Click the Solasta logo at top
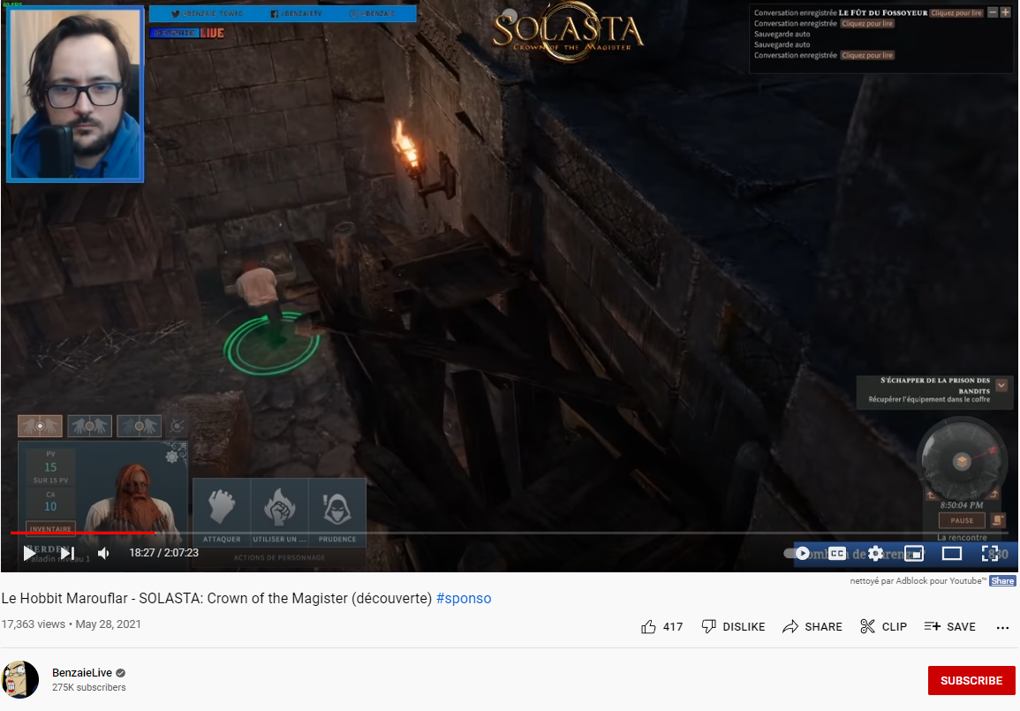The height and width of the screenshot is (711, 1020). pyautogui.click(x=567, y=31)
